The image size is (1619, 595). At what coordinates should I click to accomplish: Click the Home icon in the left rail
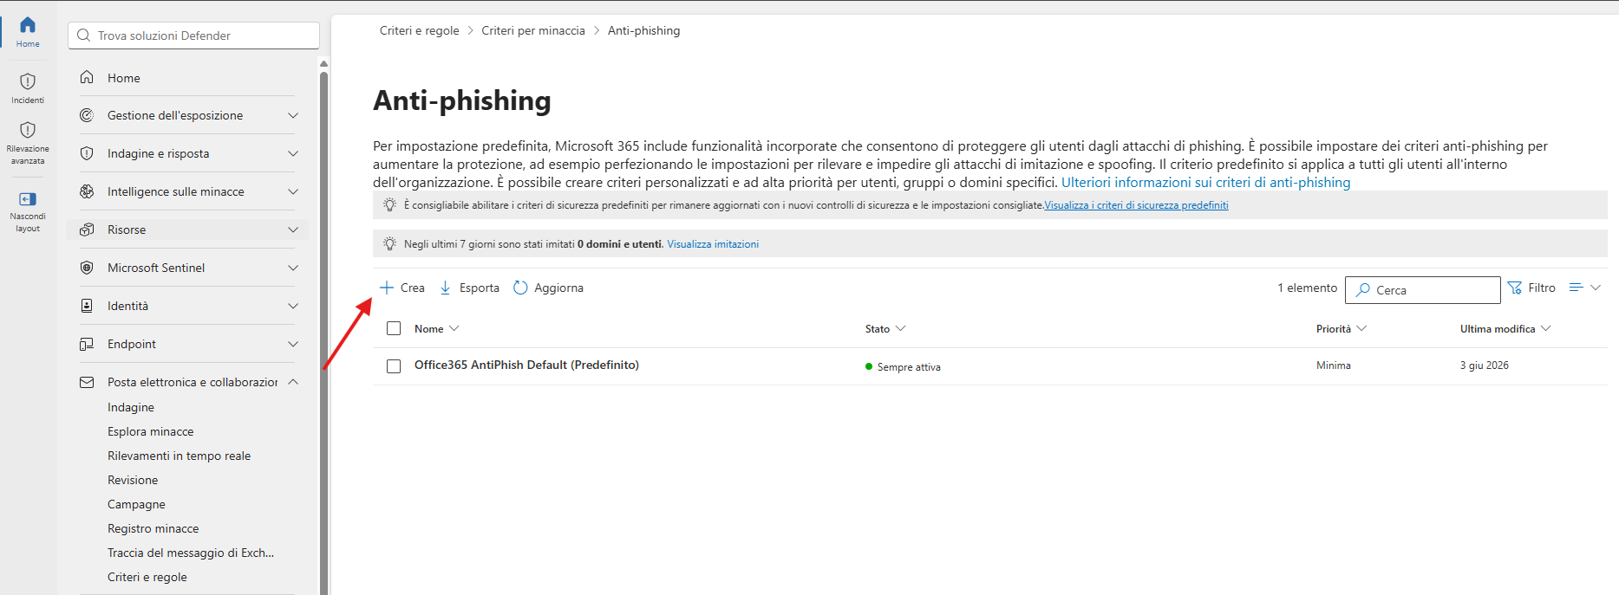[x=28, y=25]
